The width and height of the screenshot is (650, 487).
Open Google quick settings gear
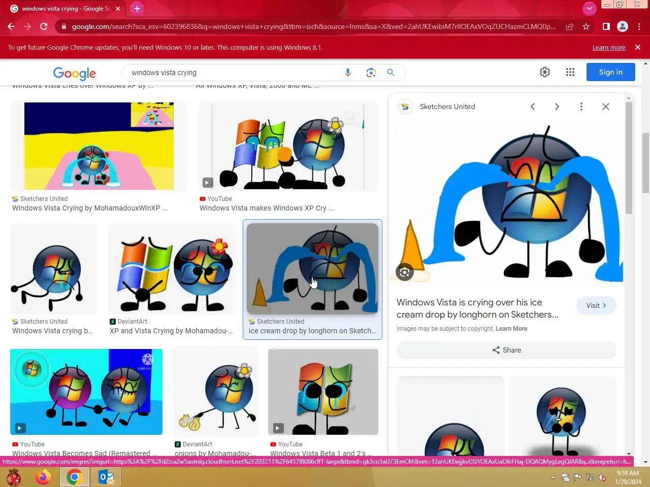coord(545,72)
